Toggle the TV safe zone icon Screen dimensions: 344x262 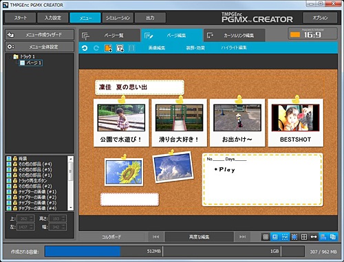point(285,237)
